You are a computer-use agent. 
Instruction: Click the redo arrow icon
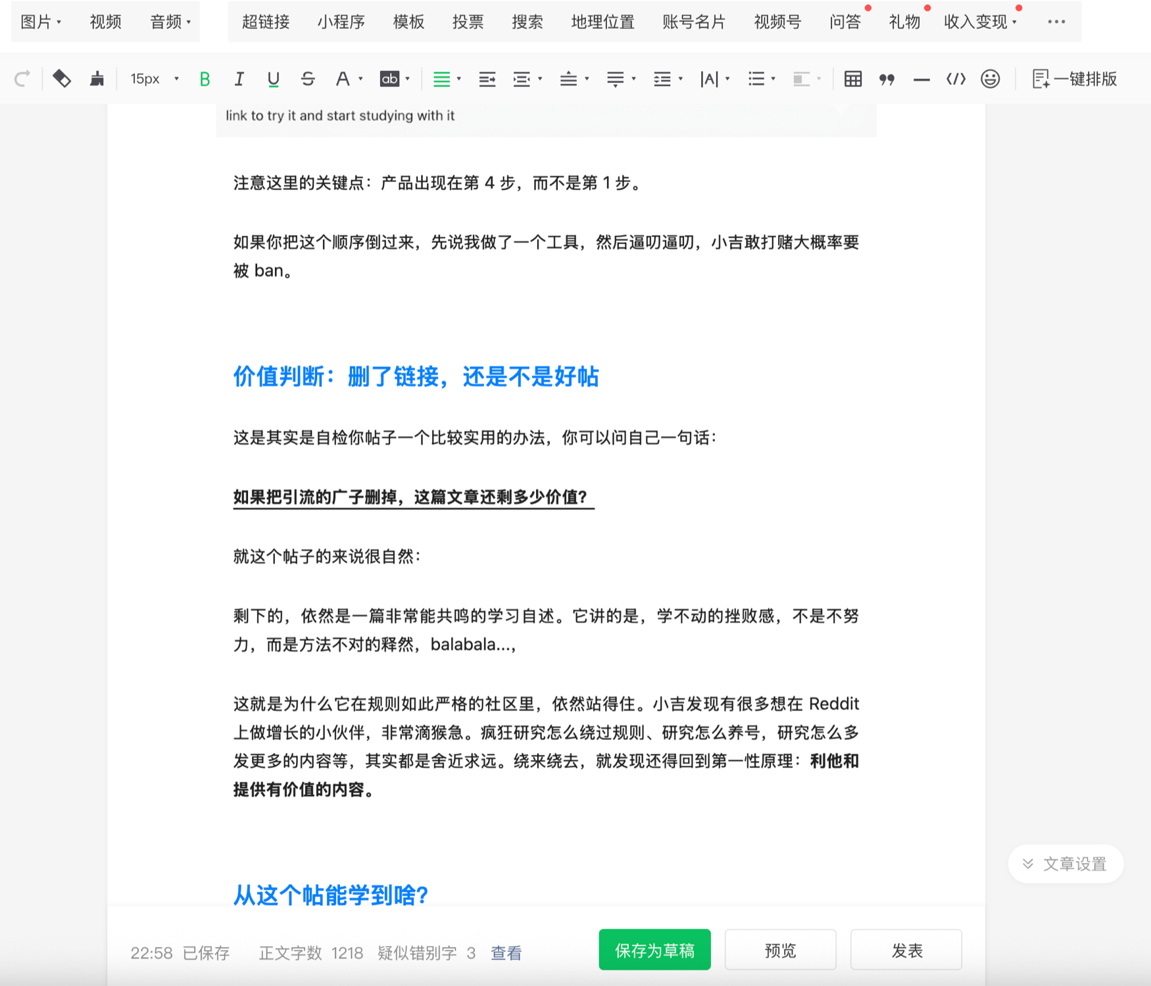22,79
